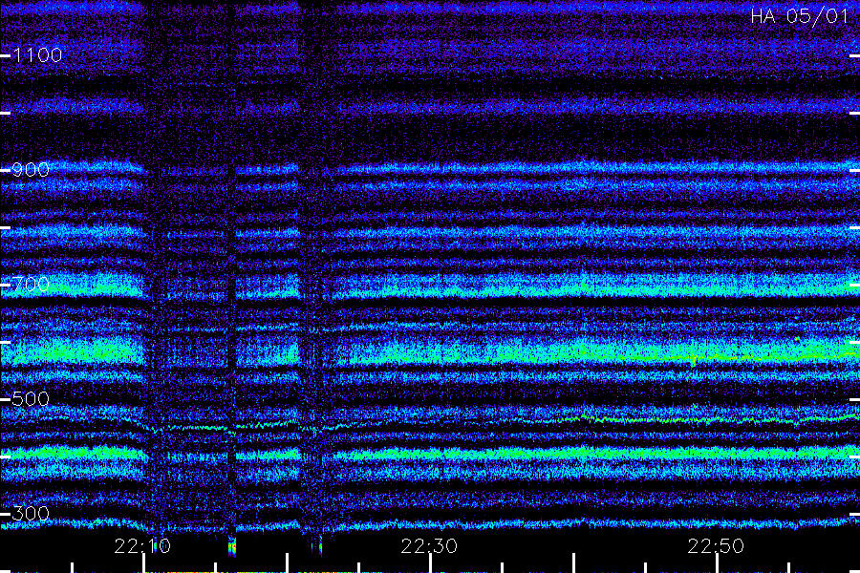860x573 pixels.
Task: Click the 22:50 time axis label
Action: 716,546
